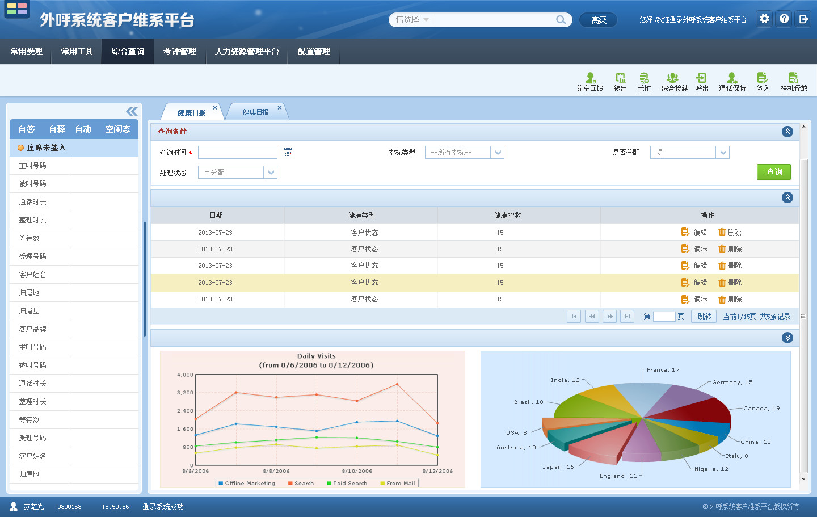817x517 pixels.
Task: Go to last page pagination icon
Action: click(x=627, y=316)
